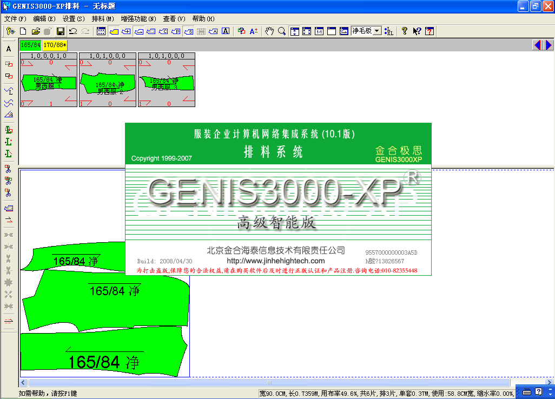Click the boxed letter A toolbar icon

coord(226,31)
